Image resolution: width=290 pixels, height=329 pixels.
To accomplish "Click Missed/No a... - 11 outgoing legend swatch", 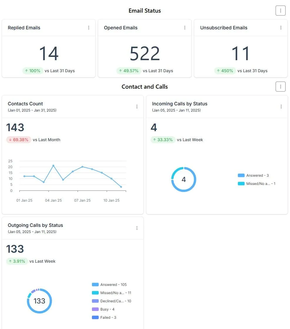I will tap(95, 293).
